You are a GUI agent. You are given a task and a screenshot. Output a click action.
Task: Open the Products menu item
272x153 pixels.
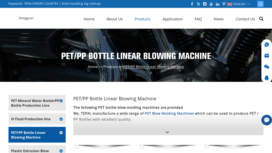coord(142,19)
